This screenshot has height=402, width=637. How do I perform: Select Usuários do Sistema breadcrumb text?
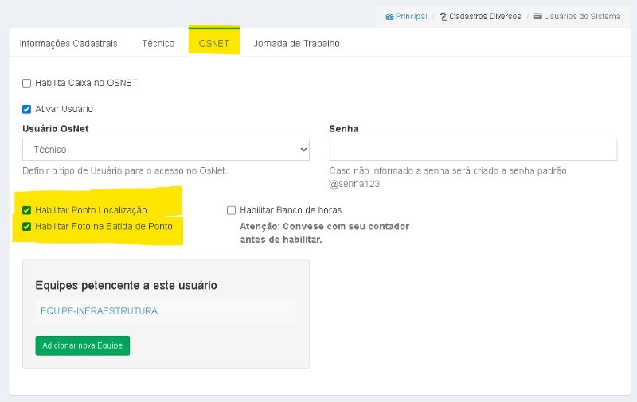[x=582, y=17]
